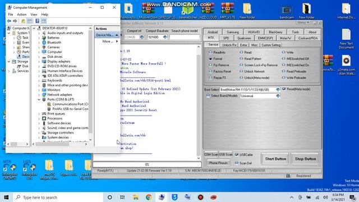Open the notification center icon
The image size is (359, 202).
[352, 197]
